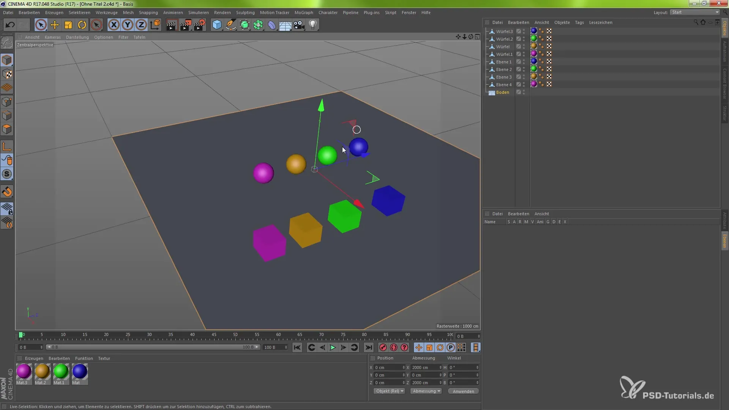
Task: Toggle the X axis lock
Action: [x=114, y=25]
